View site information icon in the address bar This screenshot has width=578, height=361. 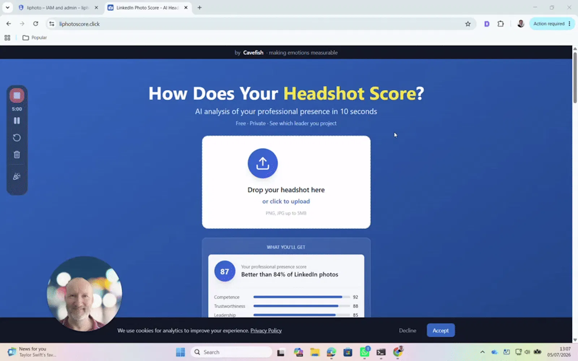[x=52, y=24]
